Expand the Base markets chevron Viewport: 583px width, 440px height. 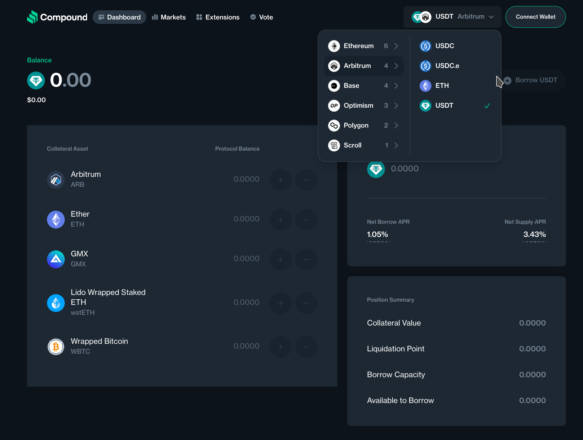click(x=396, y=86)
